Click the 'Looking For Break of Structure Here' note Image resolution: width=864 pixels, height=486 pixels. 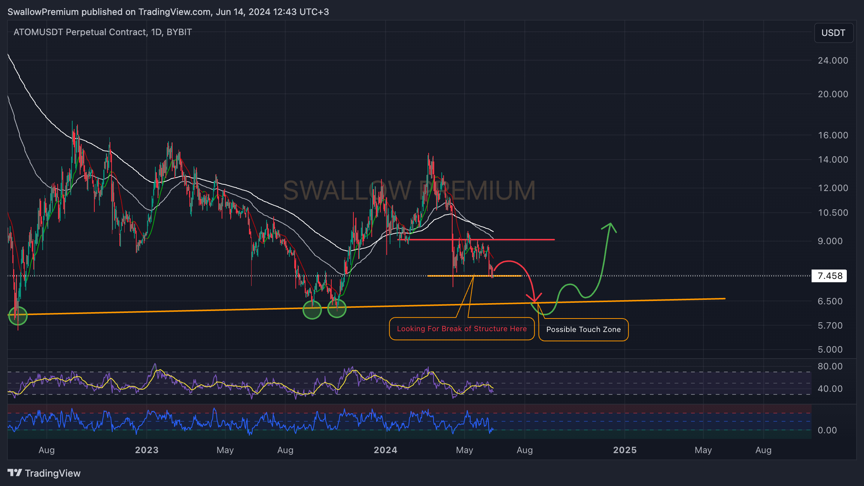[462, 329]
